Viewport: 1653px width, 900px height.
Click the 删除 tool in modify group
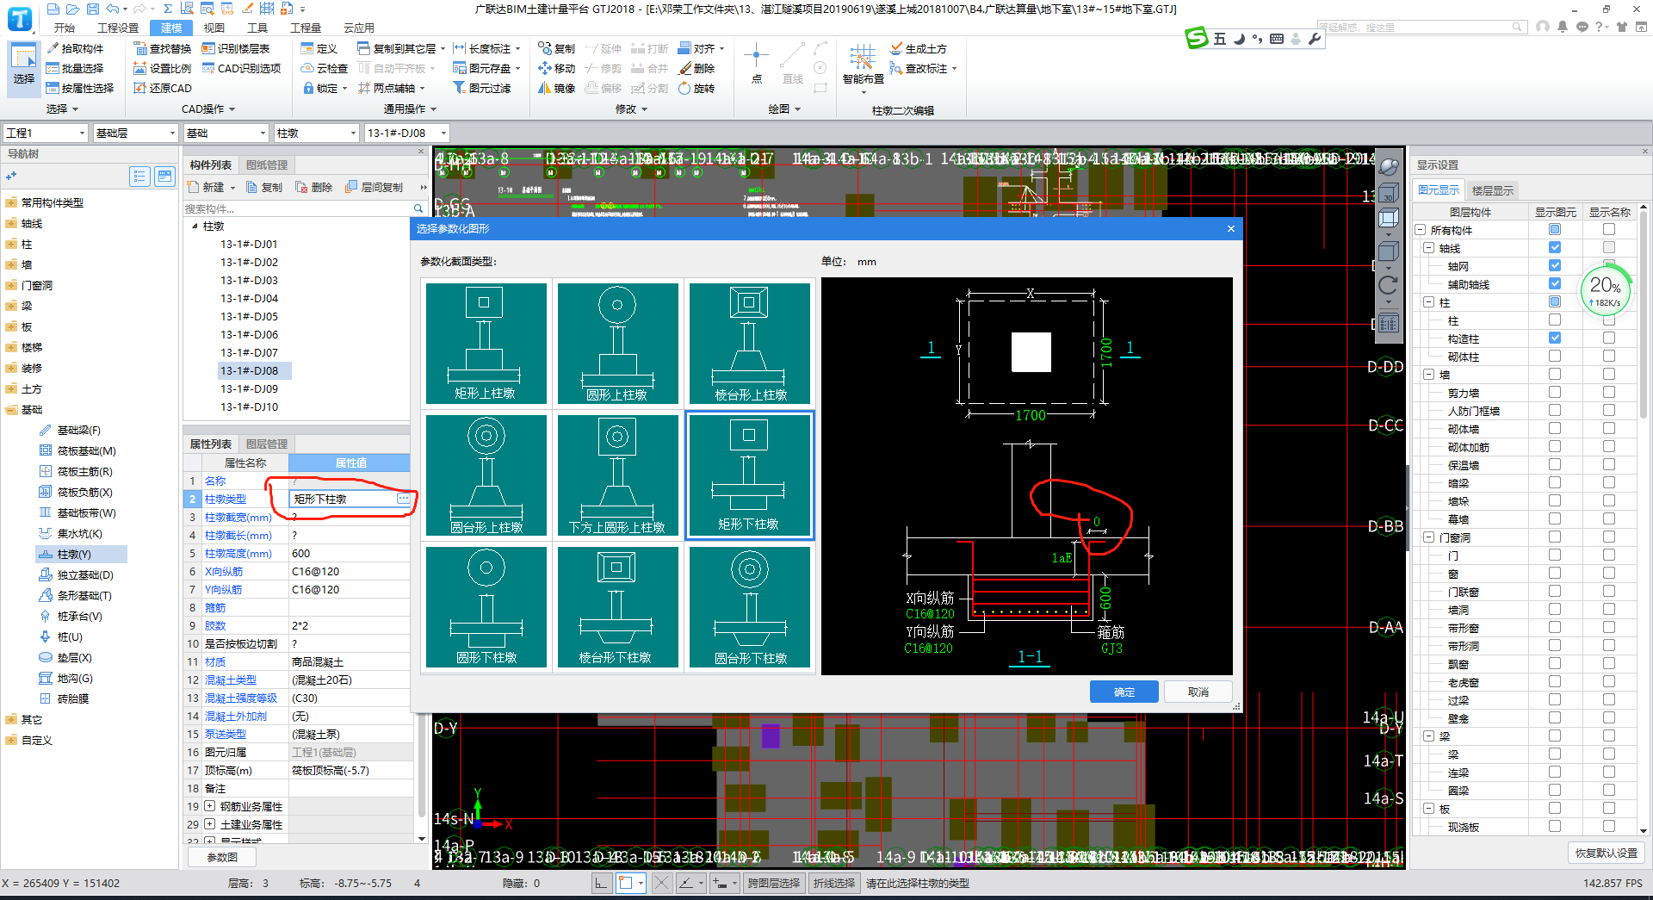coord(697,68)
